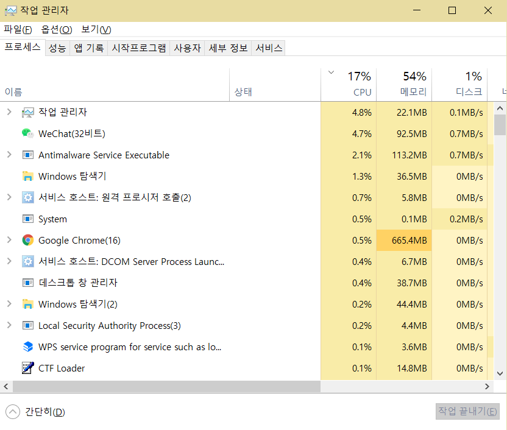Click Chrome's 665.4MB memory cell
This screenshot has height=430, width=507.
[x=404, y=240]
